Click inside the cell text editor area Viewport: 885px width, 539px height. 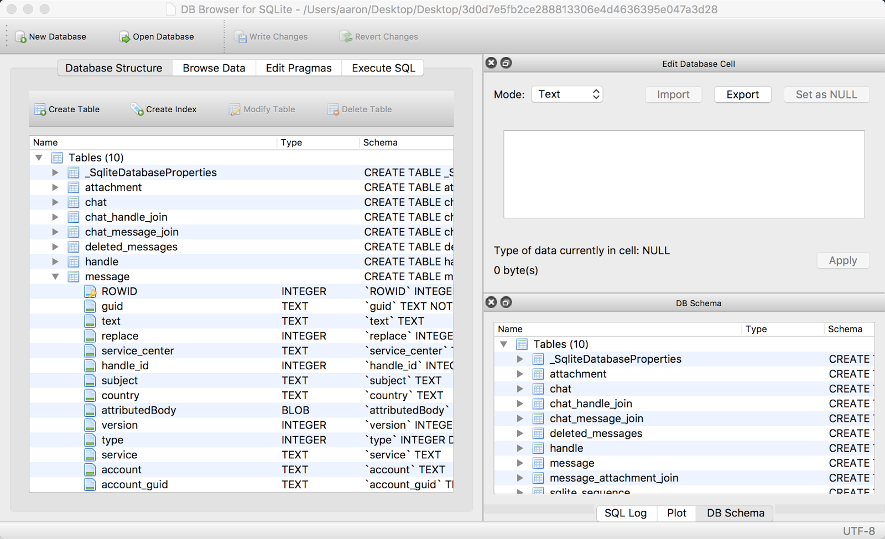[684, 174]
